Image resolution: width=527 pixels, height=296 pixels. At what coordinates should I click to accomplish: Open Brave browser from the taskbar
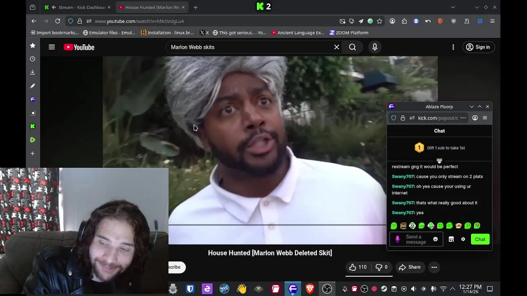310,289
